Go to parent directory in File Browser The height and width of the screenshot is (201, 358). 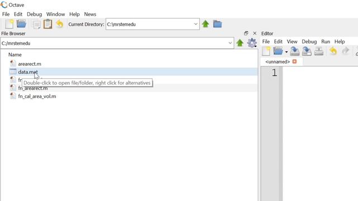[x=240, y=43]
